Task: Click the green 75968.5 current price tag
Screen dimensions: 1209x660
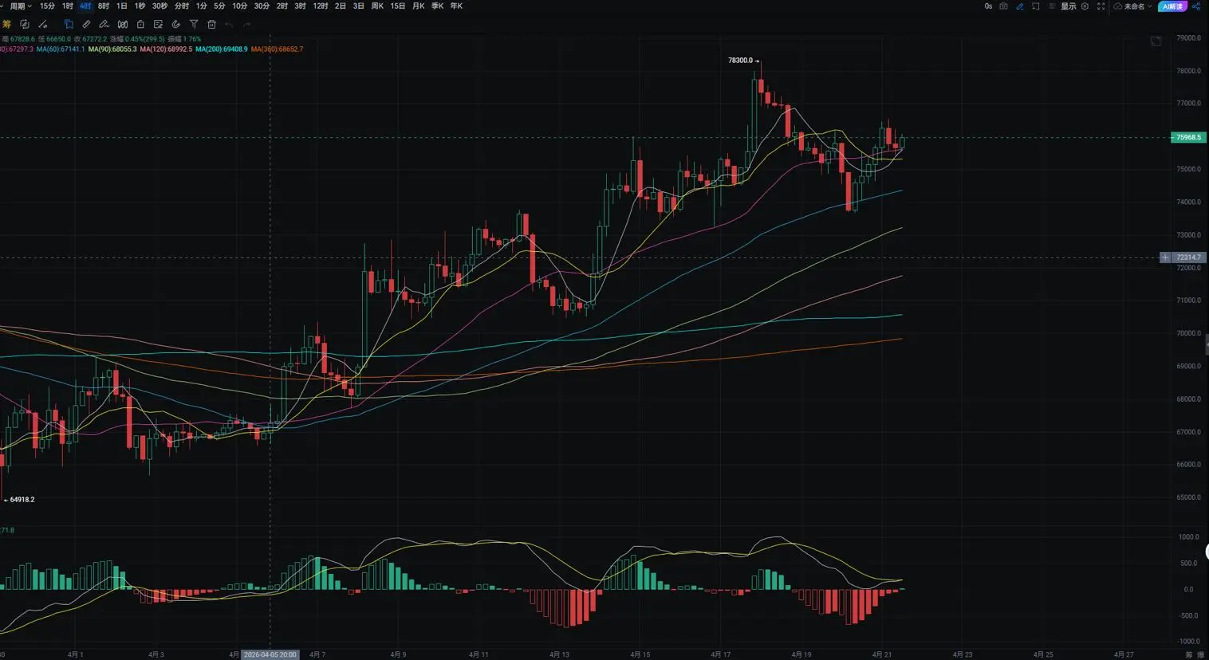Action: [1188, 137]
